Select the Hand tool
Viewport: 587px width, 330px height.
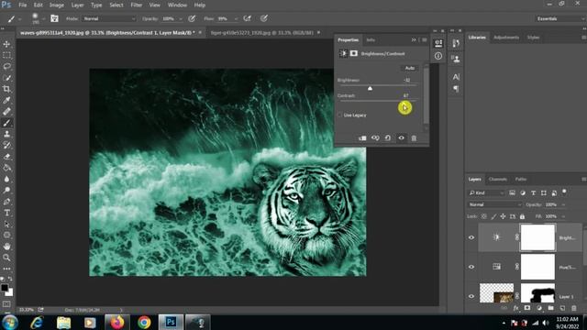coord(6,247)
